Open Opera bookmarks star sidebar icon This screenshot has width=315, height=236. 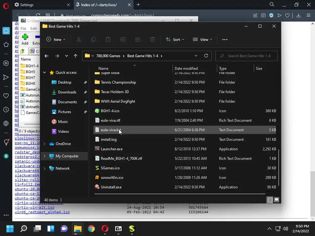(x=6, y=45)
